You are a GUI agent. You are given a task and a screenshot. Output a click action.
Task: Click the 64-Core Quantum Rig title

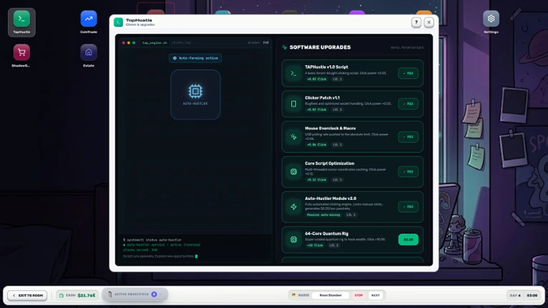pyautogui.click(x=326, y=234)
